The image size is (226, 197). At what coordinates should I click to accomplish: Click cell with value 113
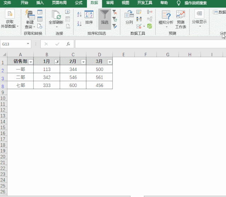point(47,69)
